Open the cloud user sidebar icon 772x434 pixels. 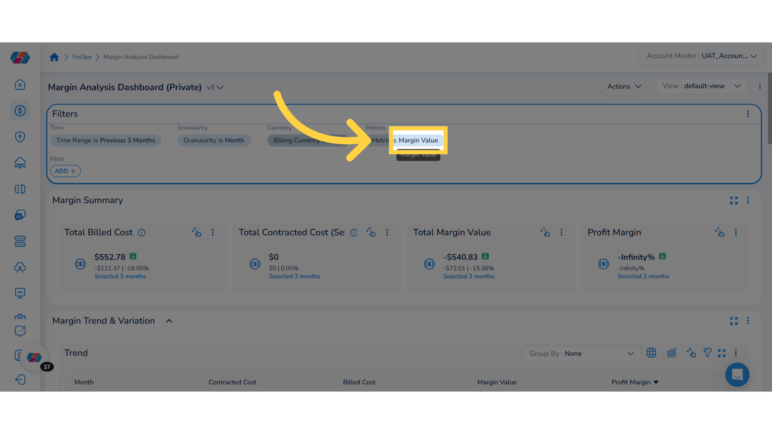click(x=20, y=268)
